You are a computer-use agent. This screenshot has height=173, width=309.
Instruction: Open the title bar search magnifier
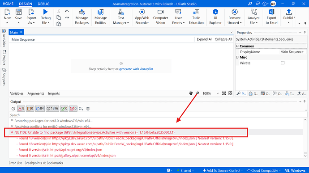coord(250,4)
